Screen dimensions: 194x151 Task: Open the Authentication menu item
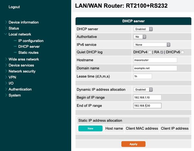tap(20, 89)
